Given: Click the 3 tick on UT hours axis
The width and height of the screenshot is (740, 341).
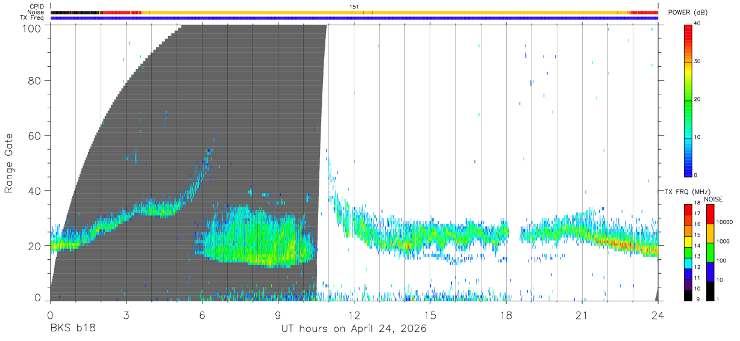Looking at the screenshot, I should 126,315.
